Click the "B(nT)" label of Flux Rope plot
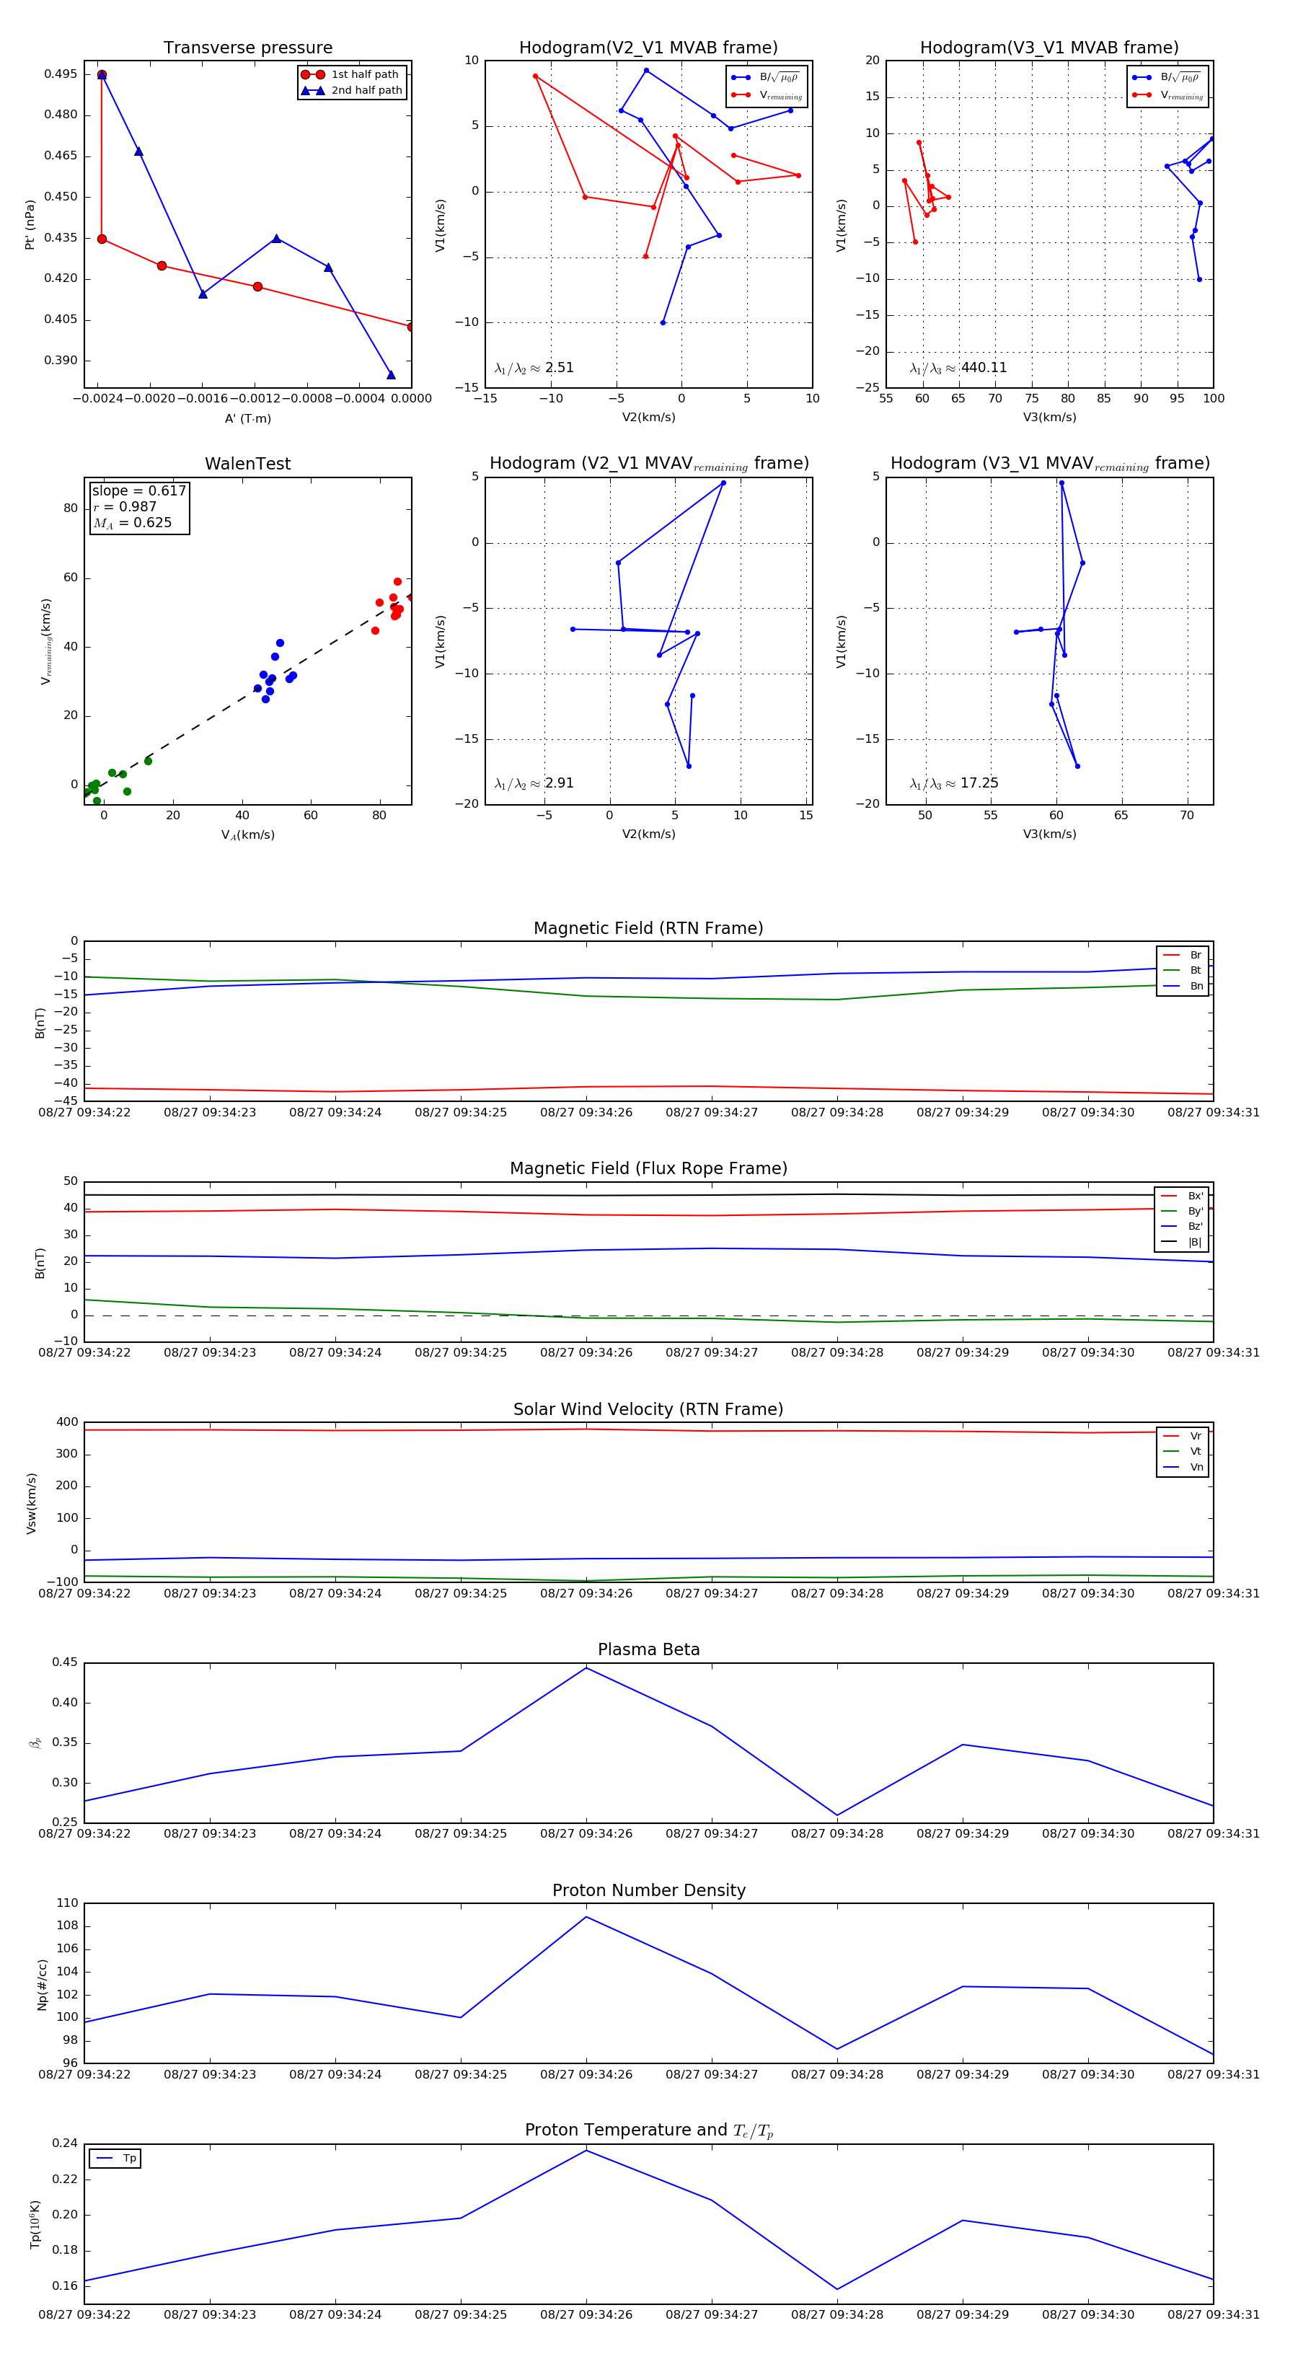The width and height of the screenshot is (1298, 2380). 39,1263
